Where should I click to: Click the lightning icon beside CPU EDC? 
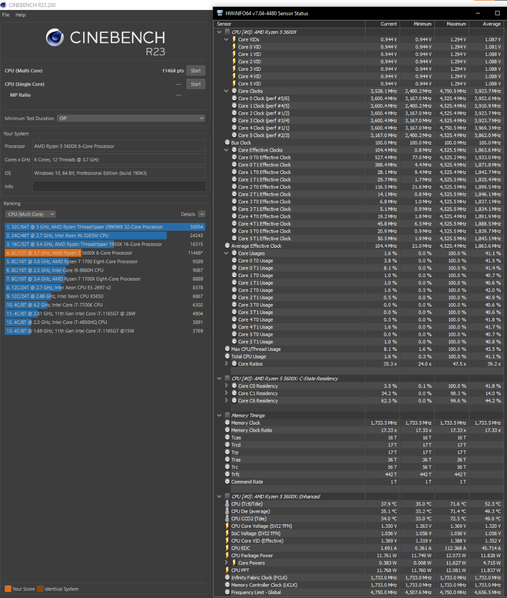pos(228,548)
